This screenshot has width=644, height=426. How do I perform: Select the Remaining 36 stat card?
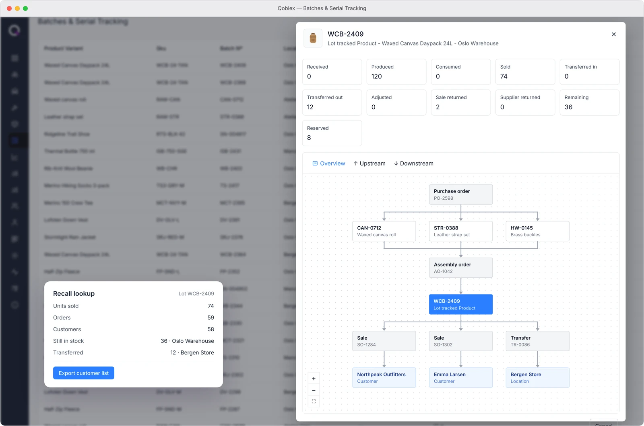coord(590,102)
